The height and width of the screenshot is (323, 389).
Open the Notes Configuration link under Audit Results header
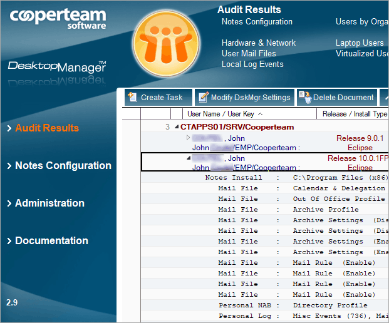click(x=257, y=22)
